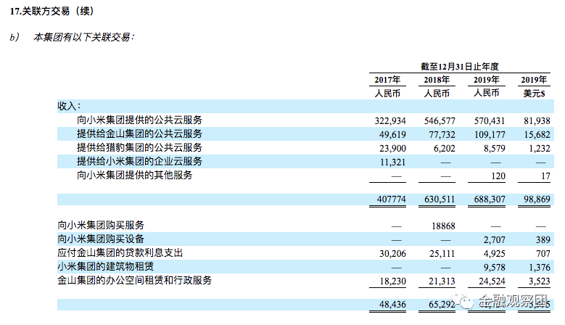Image resolution: width=565 pixels, height=325 pixels.
Task: Click the value 23,900
Action: [x=392, y=149]
